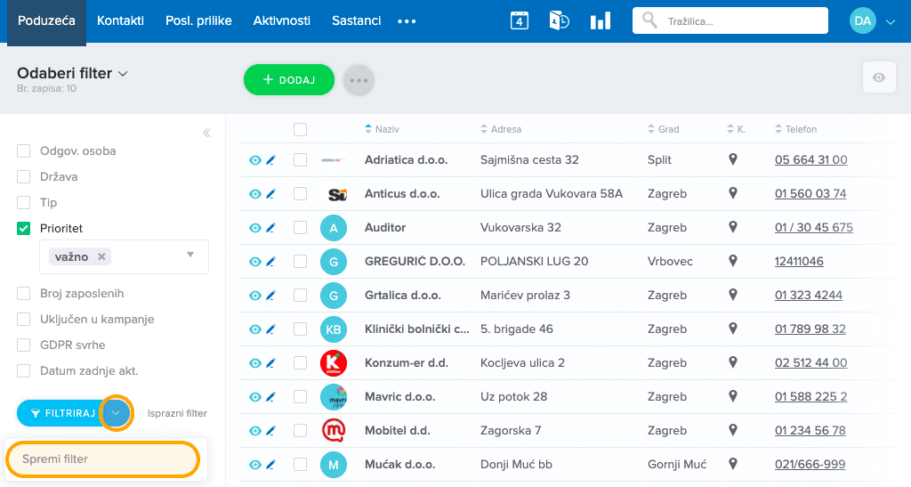Sort table by Grad column
911x487 pixels.
click(663, 129)
